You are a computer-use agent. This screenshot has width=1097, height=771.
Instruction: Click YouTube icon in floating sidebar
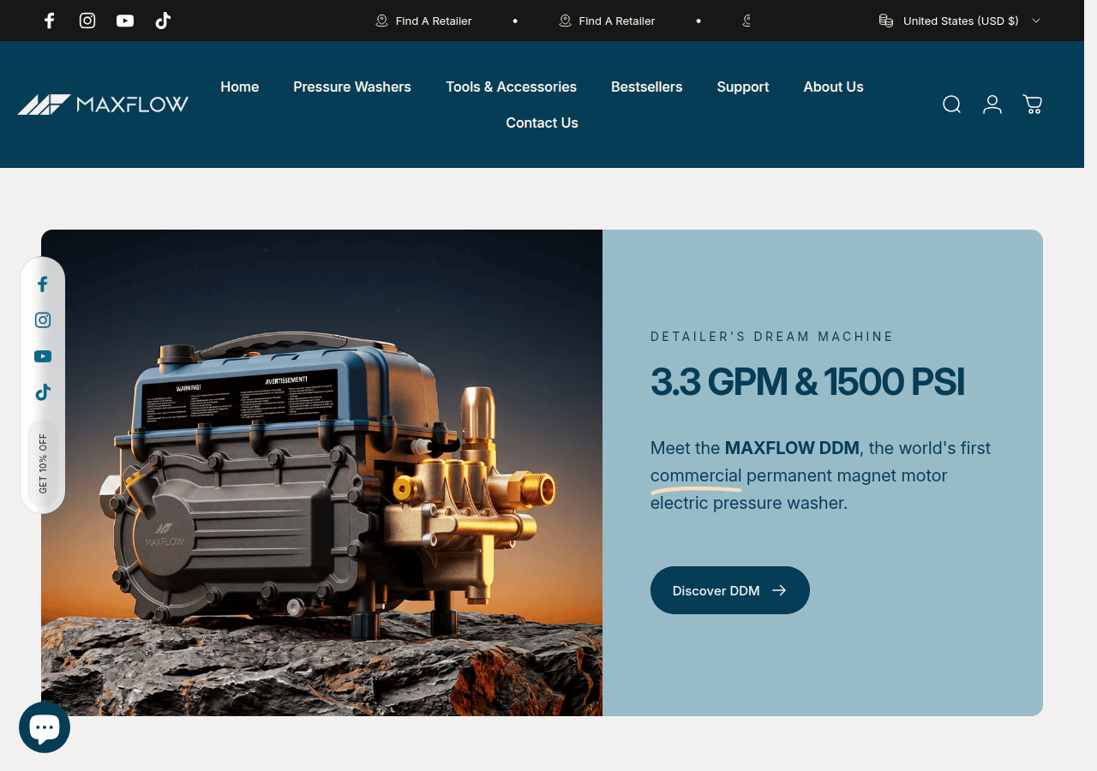[x=43, y=356]
